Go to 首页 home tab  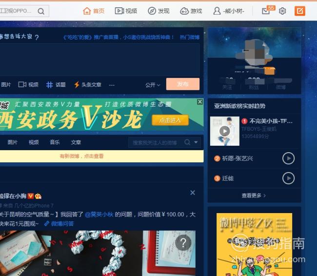94,11
